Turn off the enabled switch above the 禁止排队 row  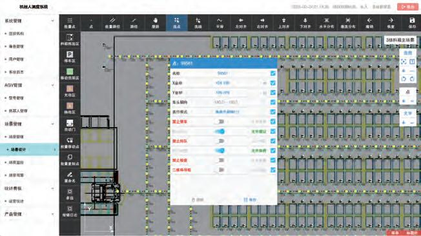220,132
